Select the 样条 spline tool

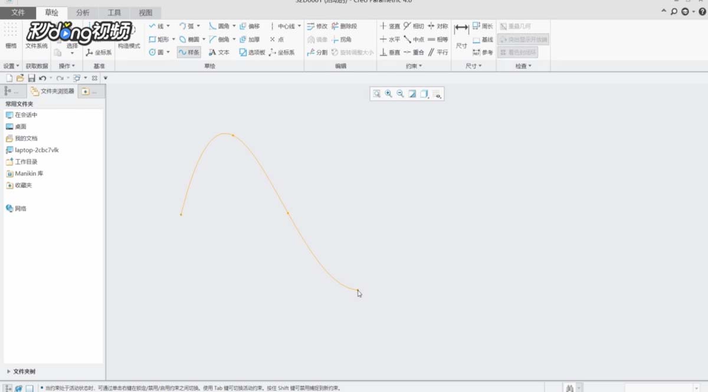(189, 52)
